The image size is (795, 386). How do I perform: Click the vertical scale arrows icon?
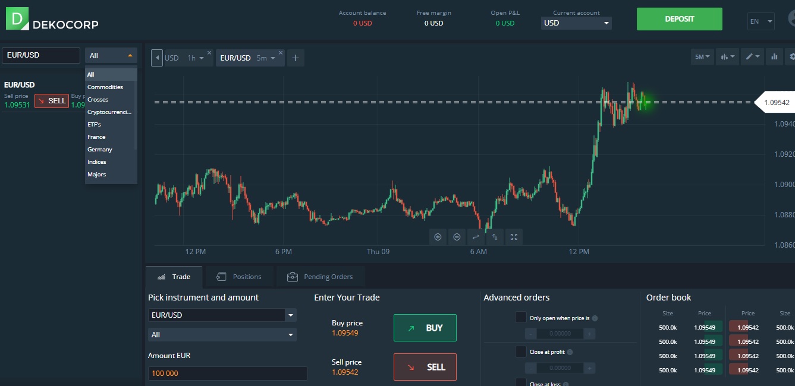click(x=495, y=237)
